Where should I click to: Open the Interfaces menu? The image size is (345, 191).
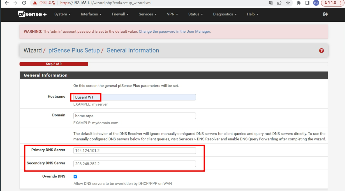point(91,14)
